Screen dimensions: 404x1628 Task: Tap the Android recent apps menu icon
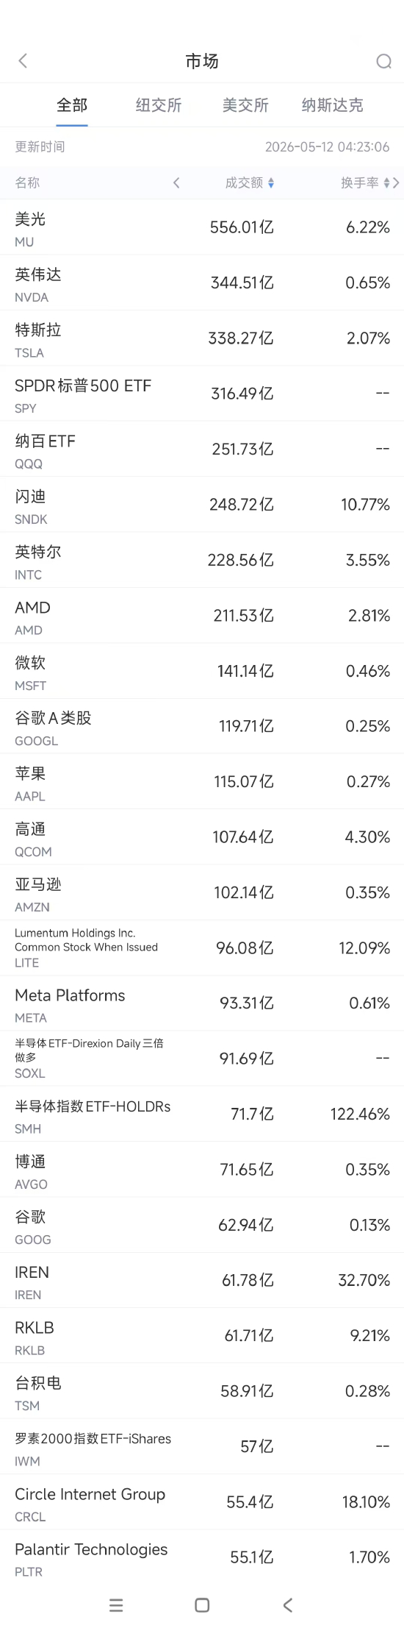(116, 1605)
